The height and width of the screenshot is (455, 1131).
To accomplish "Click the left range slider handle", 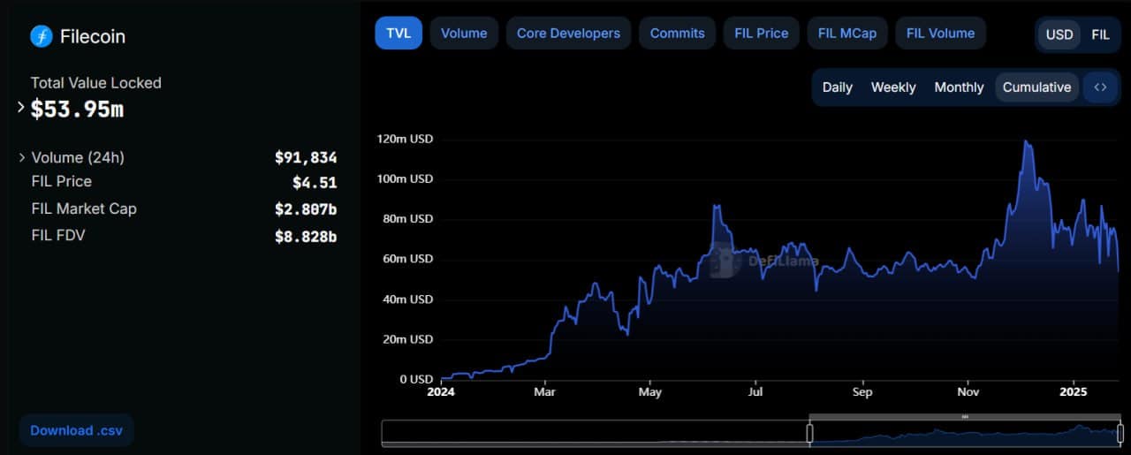I will tap(808, 433).
